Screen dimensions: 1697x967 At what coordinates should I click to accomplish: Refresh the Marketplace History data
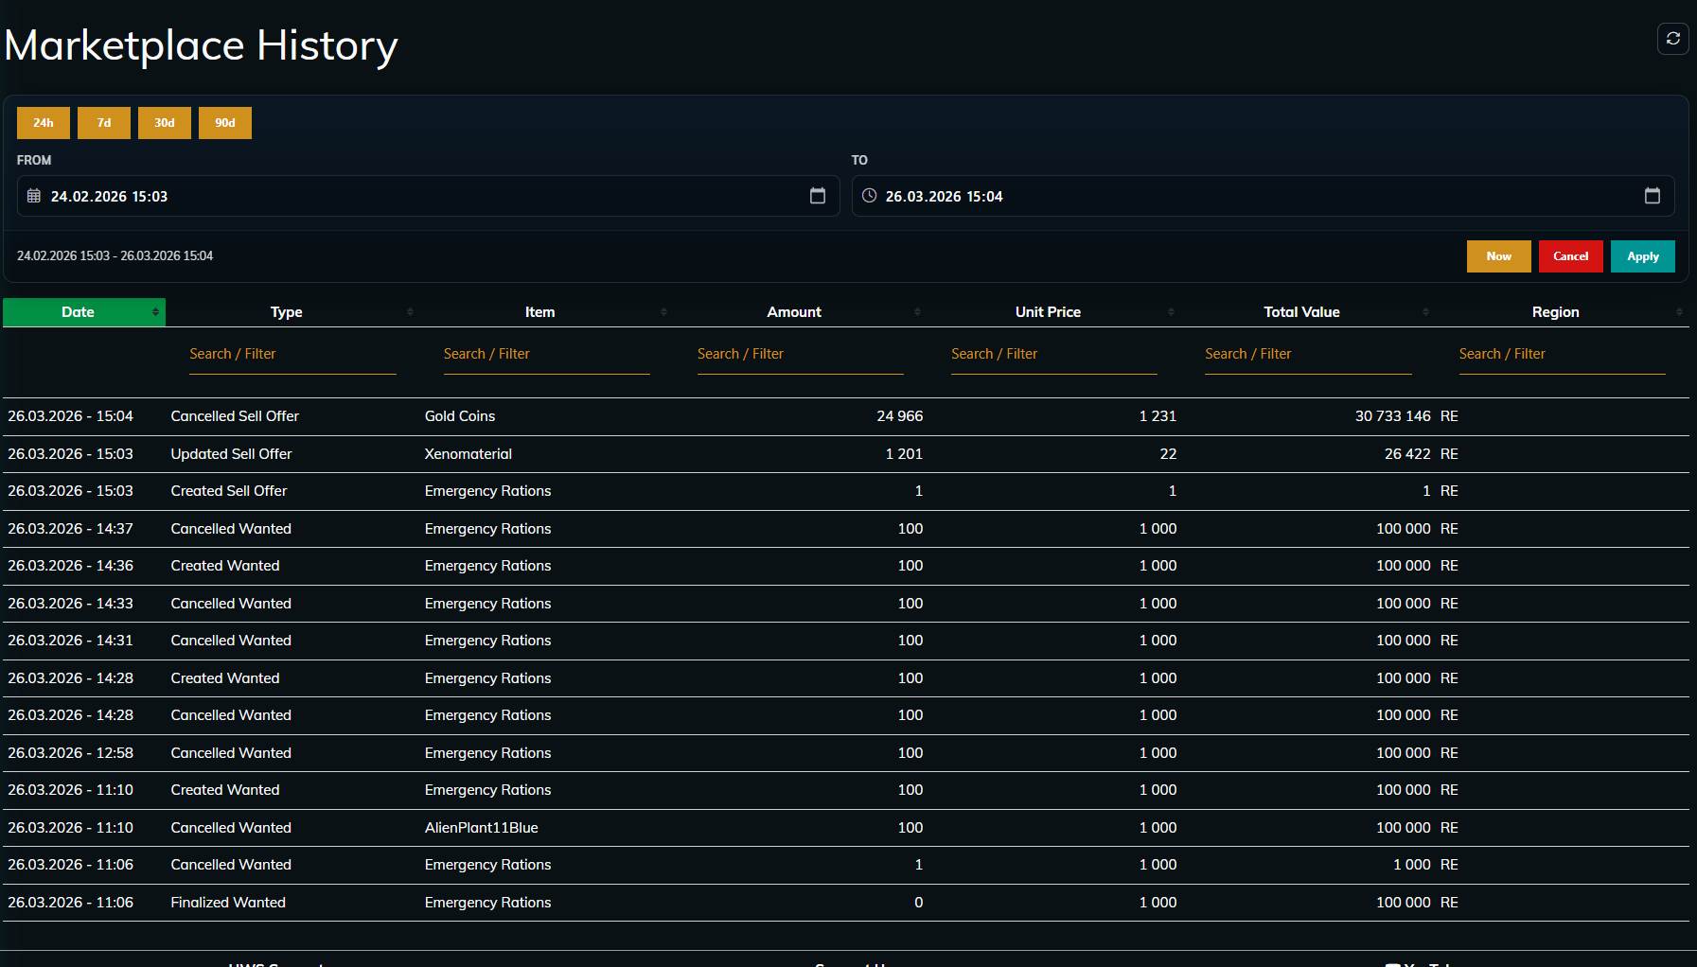(1672, 38)
